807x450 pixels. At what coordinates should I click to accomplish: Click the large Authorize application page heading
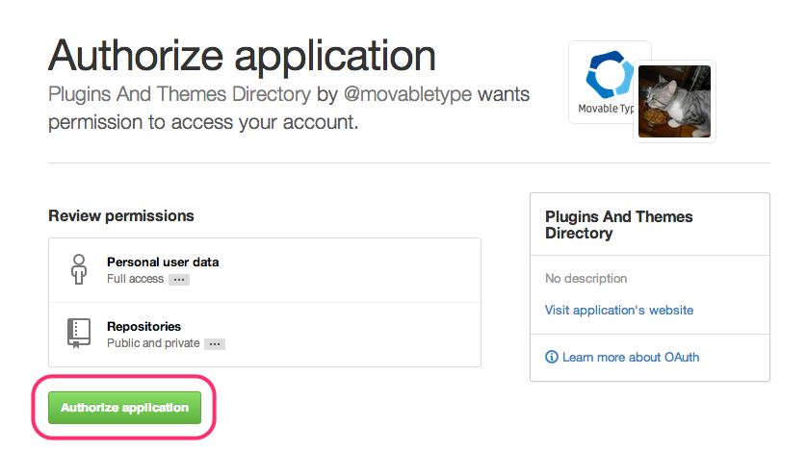tap(242, 58)
